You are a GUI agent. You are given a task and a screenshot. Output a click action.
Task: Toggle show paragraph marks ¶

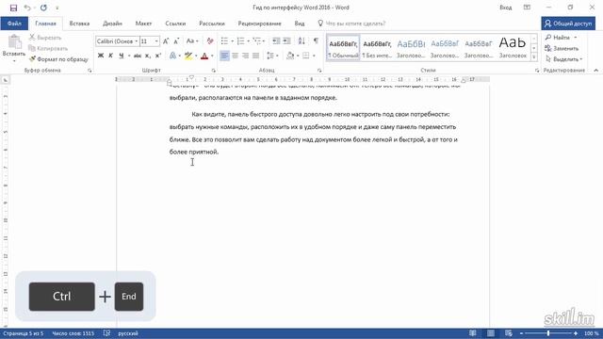point(316,41)
